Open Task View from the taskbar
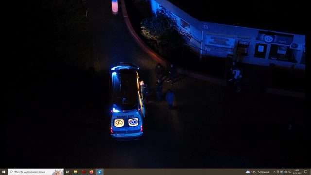The width and height of the screenshot is (311, 175). click(68, 172)
